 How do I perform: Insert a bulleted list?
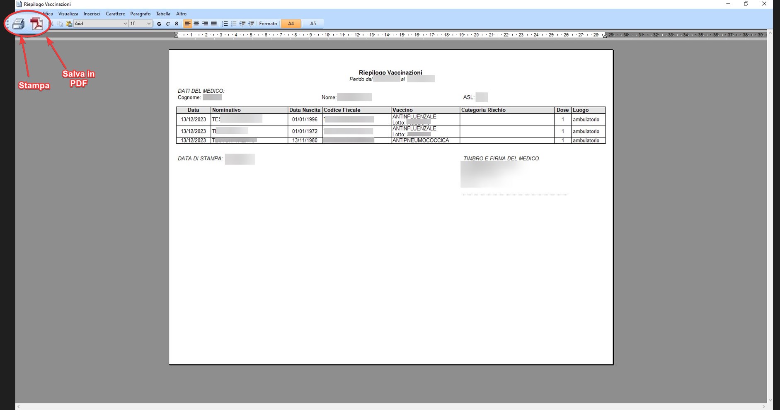click(234, 24)
